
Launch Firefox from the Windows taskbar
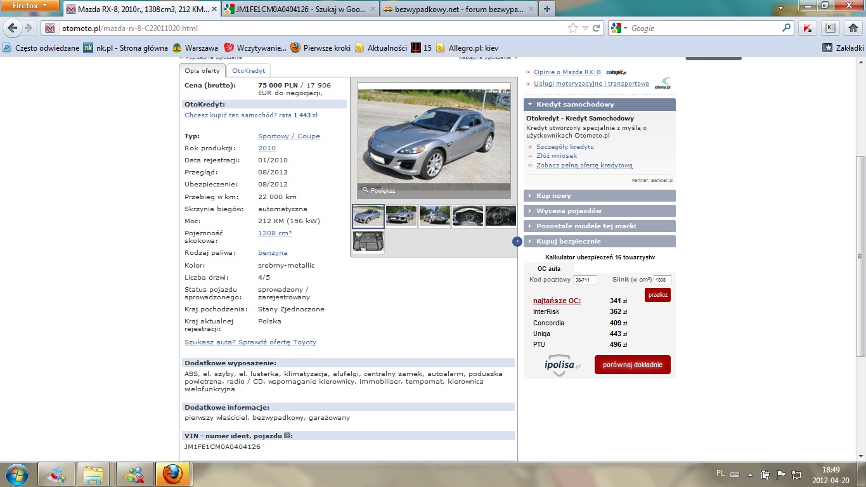pos(171,474)
